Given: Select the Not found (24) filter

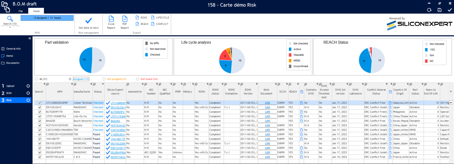Looking at the screenshot, I should [138, 79].
